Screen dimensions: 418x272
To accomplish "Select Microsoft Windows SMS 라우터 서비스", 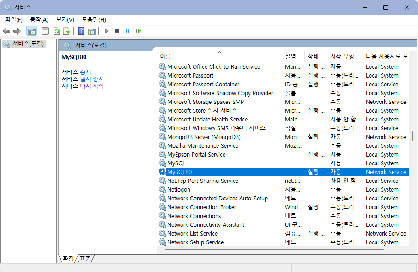I will click(284, 128).
